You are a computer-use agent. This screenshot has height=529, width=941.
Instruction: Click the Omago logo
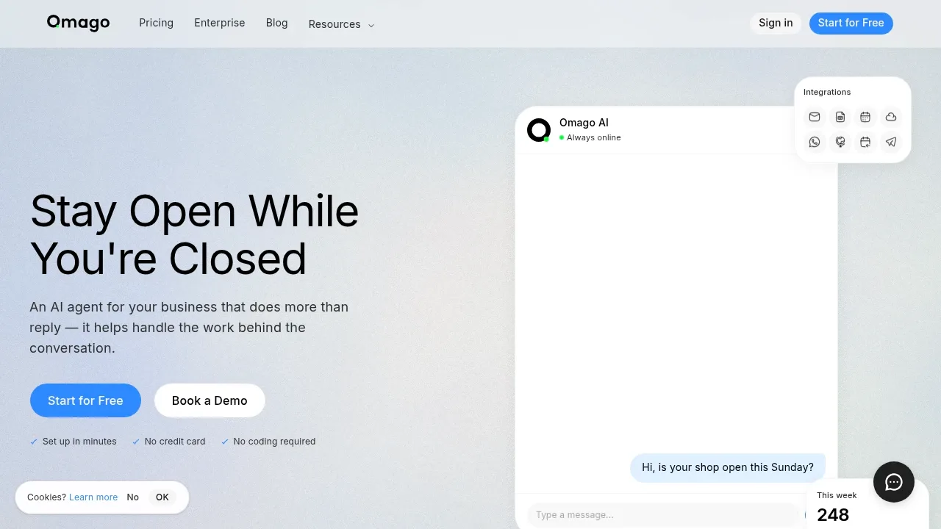78,23
